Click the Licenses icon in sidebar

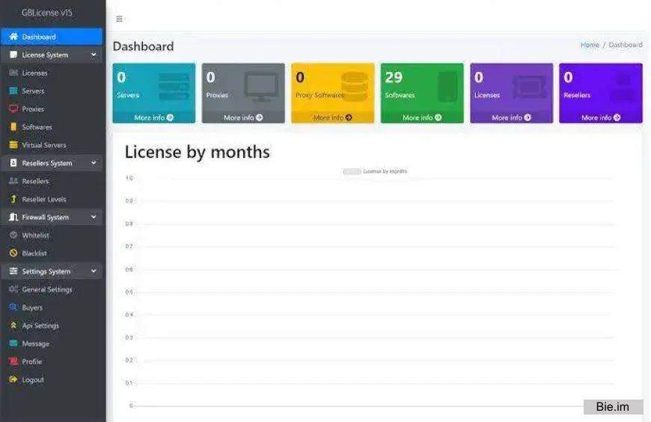click(13, 73)
